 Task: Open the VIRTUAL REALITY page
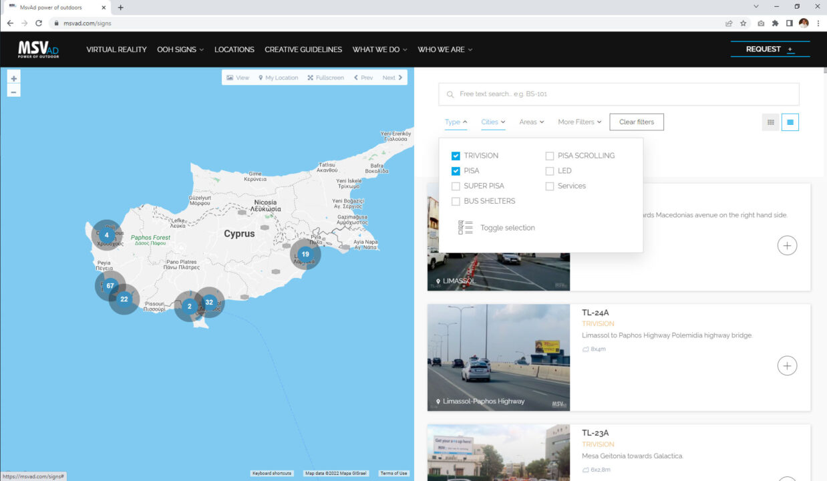[x=116, y=49]
